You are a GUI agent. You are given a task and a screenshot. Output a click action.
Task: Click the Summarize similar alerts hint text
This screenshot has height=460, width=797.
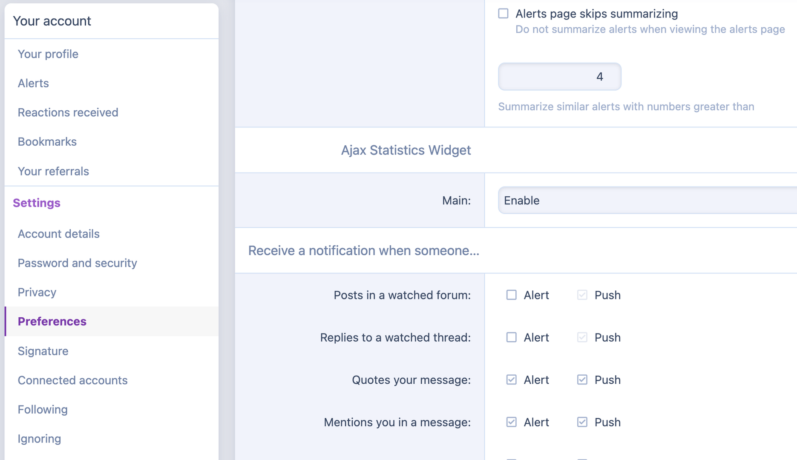point(626,106)
